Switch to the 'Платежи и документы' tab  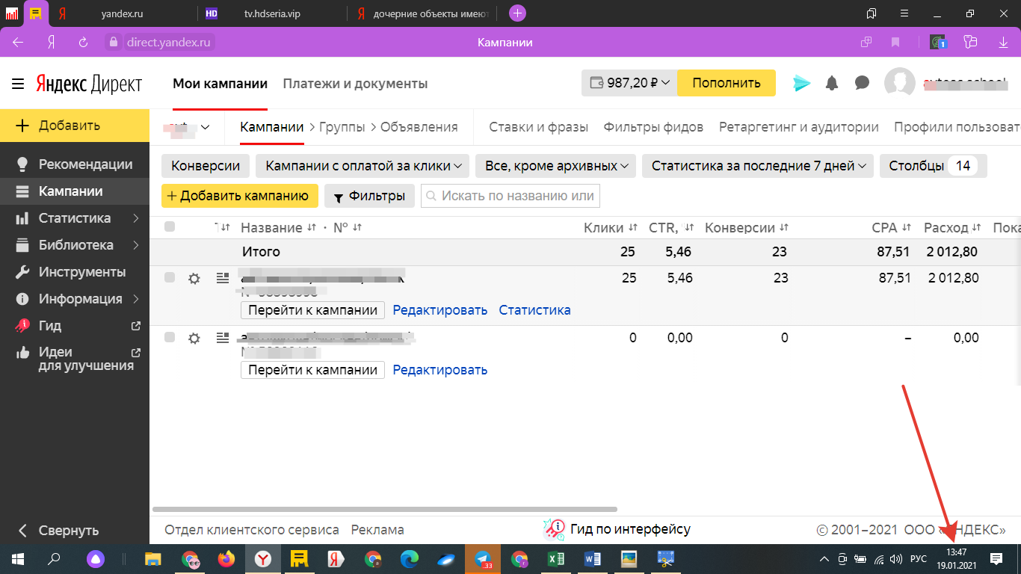(355, 84)
